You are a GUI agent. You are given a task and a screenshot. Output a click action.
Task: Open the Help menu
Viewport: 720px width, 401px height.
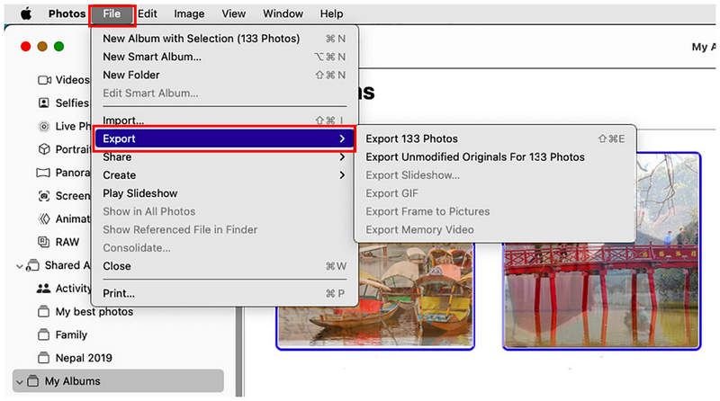point(331,13)
